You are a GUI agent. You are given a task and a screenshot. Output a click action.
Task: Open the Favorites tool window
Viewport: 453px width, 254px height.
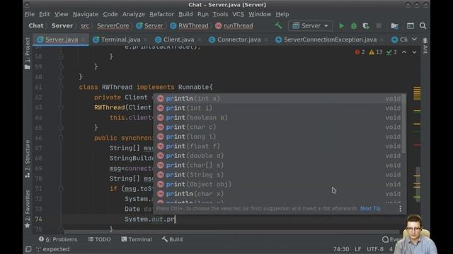(x=28, y=209)
